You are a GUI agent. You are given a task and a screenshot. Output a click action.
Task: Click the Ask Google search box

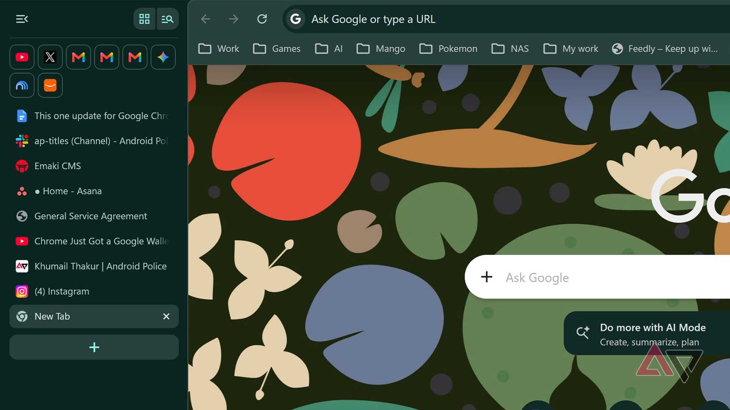(597, 277)
